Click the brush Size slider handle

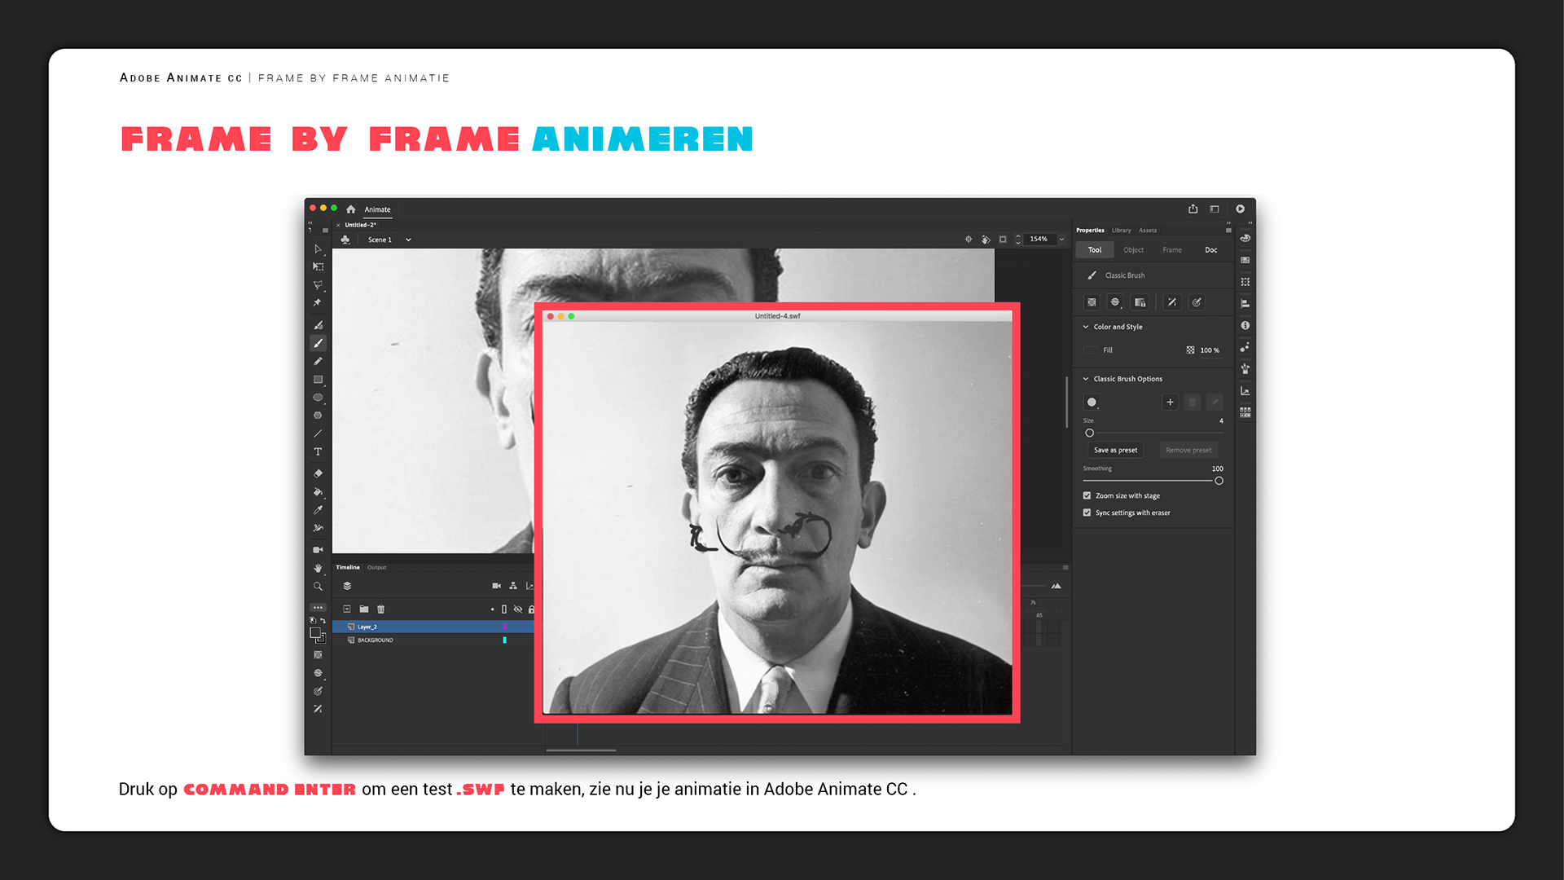(x=1089, y=433)
